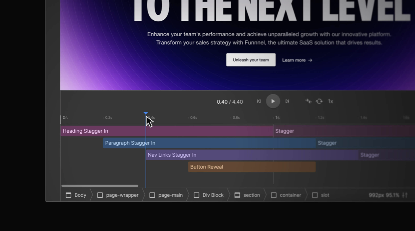Click the blue playhead marker handle
This screenshot has width=415, height=231.
[x=146, y=113]
